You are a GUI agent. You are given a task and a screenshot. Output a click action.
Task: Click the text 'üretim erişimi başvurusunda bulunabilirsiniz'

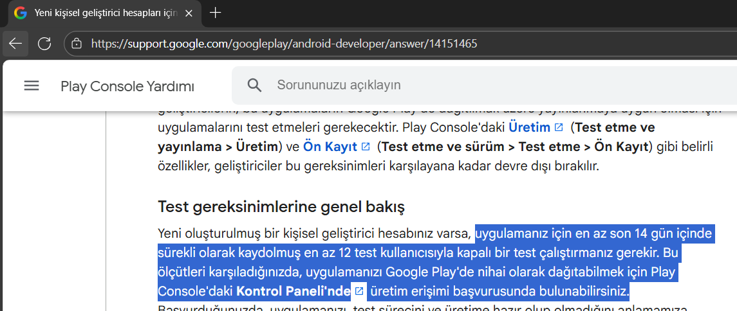(500, 291)
